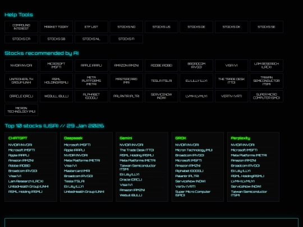Select Oracle (ORCL) stock button
Screen dimensions: 303x227
tap(21, 96)
